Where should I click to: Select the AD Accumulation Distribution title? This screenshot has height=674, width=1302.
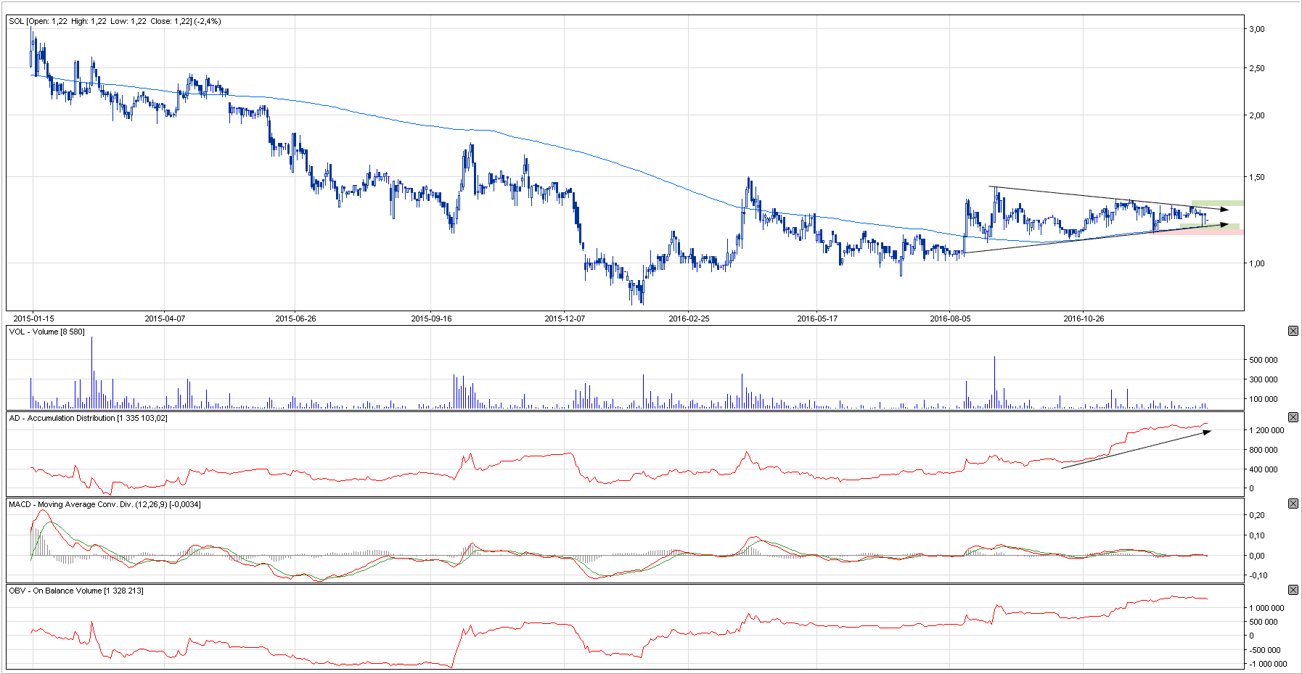tap(88, 418)
